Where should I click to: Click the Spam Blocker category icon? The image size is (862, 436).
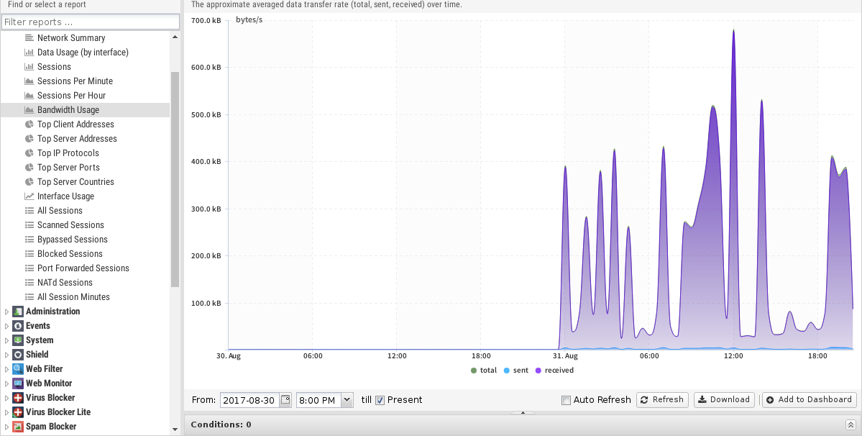18,426
